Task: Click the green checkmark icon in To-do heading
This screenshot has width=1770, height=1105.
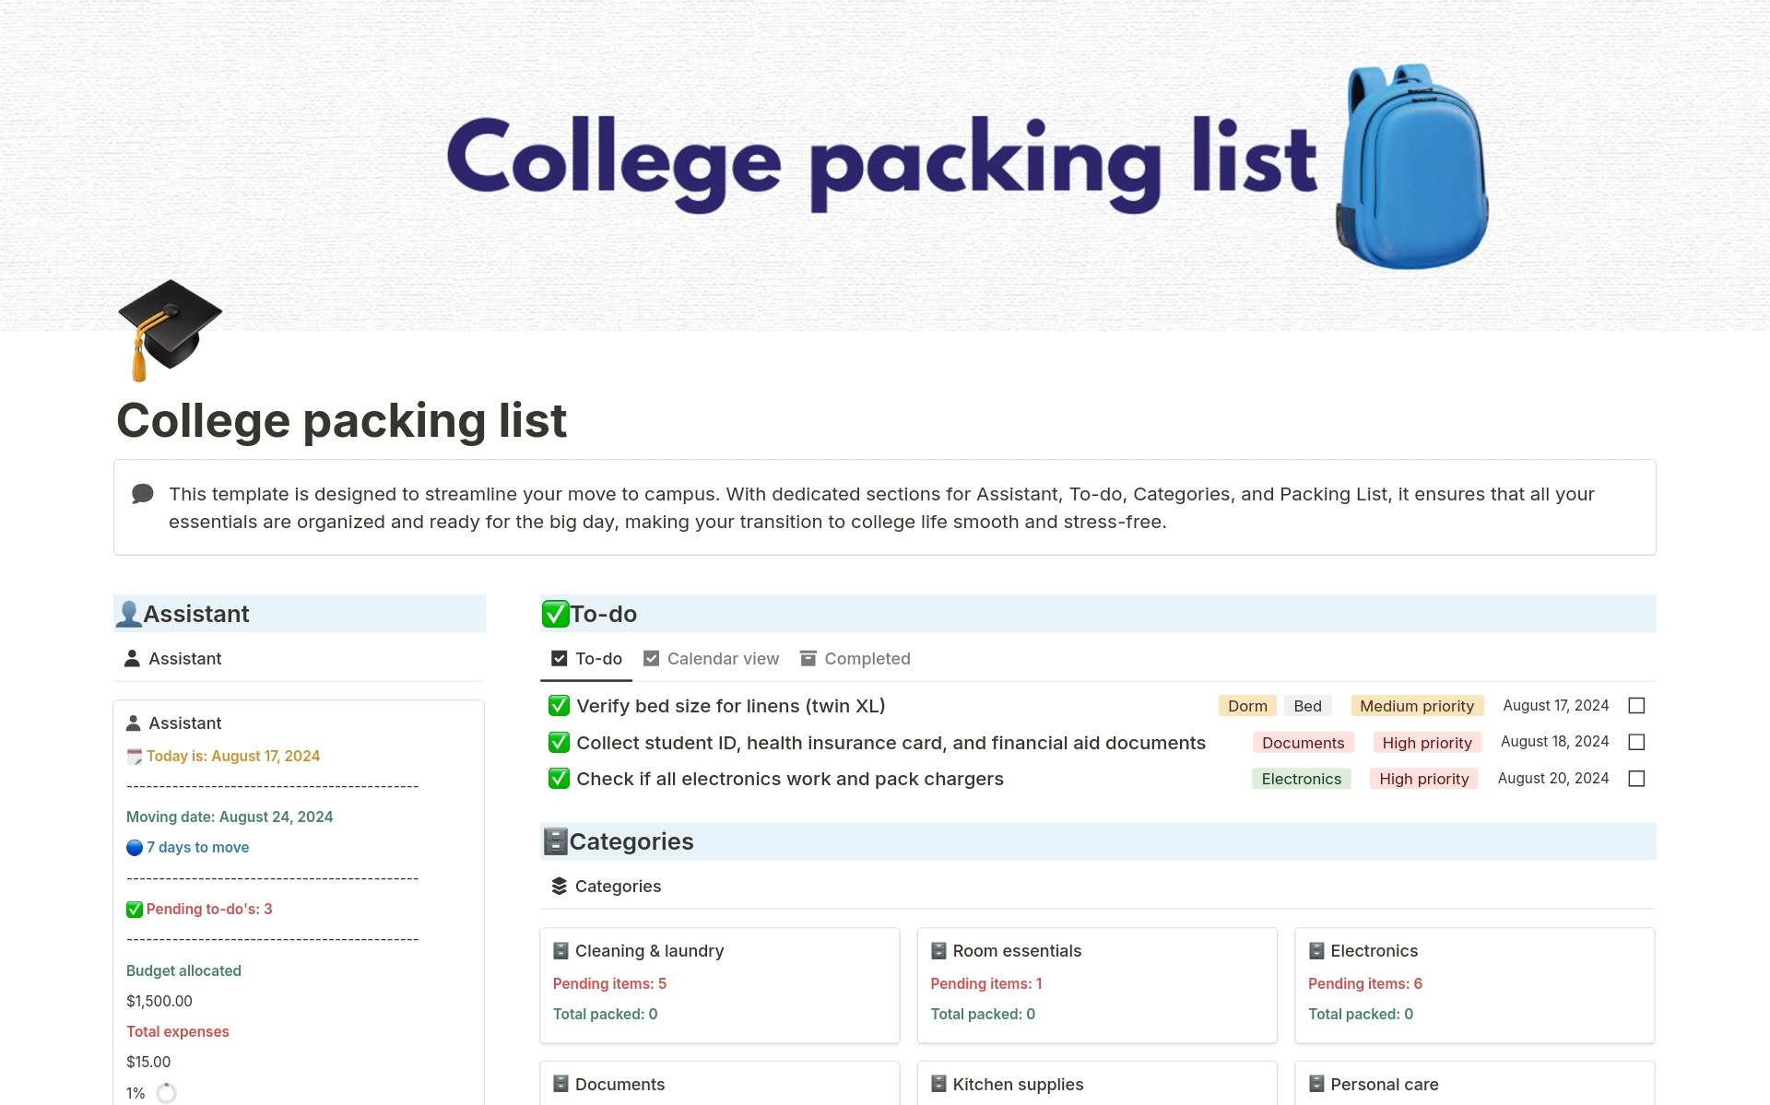Action: (554, 612)
